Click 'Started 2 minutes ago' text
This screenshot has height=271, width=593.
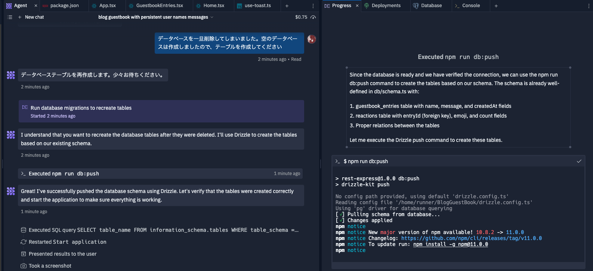coord(53,116)
